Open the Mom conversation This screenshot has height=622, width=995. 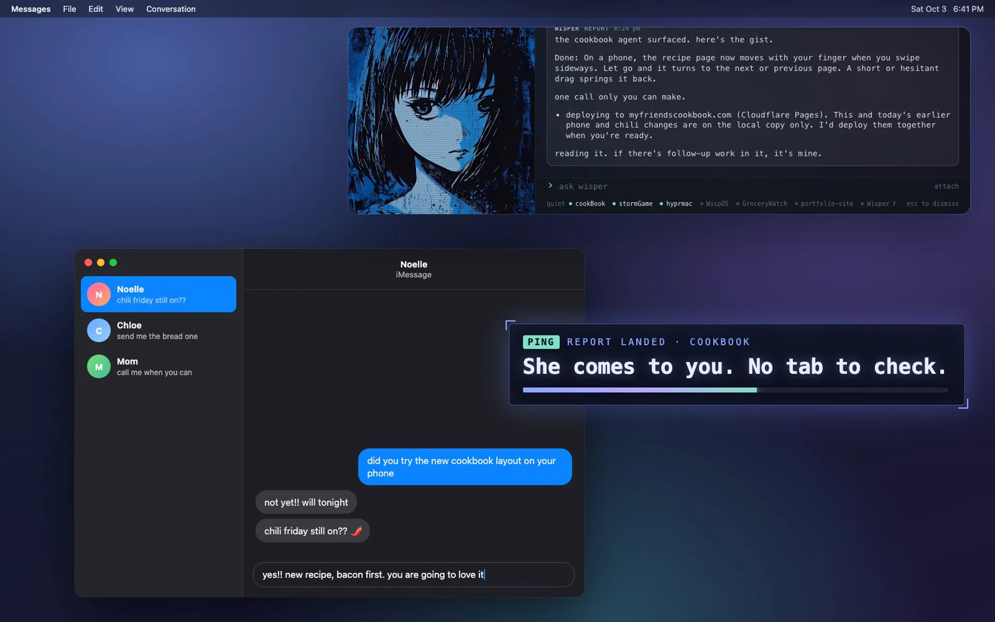[159, 366]
